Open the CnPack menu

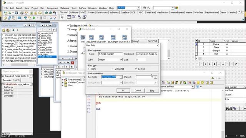[x=82, y=8]
